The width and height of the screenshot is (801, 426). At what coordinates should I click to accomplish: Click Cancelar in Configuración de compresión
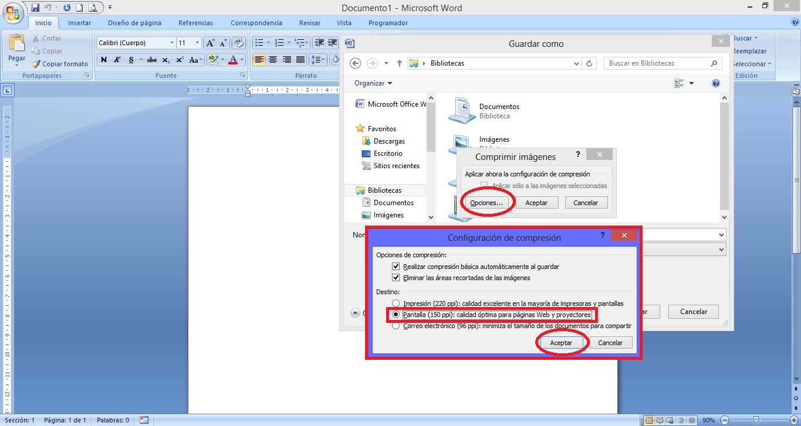point(610,343)
